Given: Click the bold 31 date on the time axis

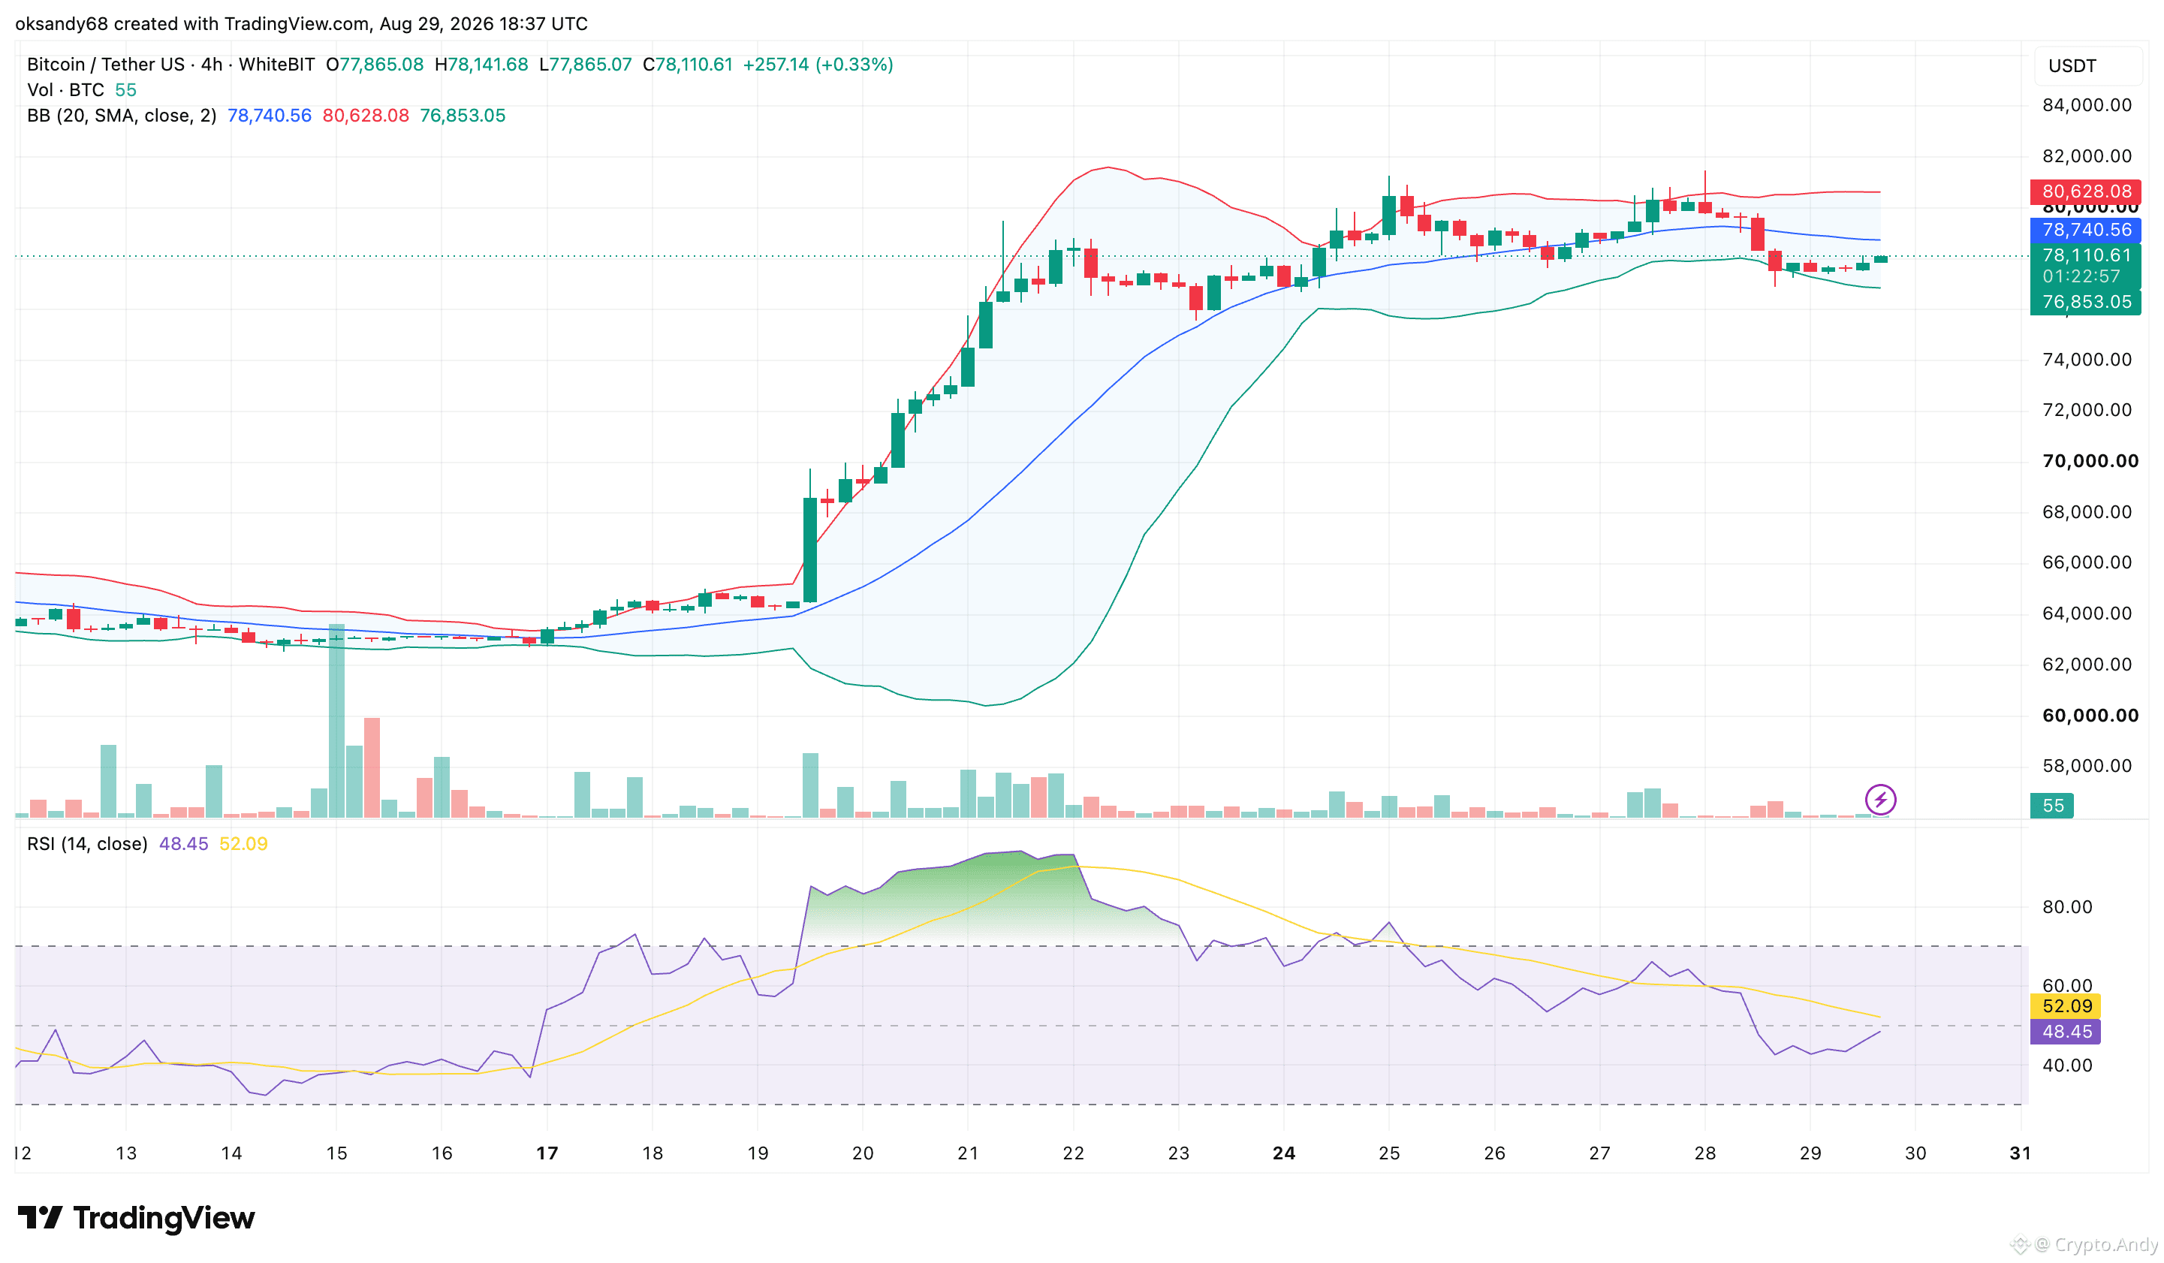Looking at the screenshot, I should click(x=2021, y=1153).
